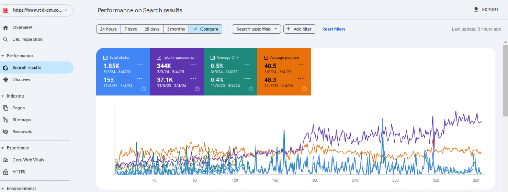Image resolution: width=508 pixels, height=192 pixels.
Task: Click the 1.85K clicks value
Action: [x=111, y=66]
